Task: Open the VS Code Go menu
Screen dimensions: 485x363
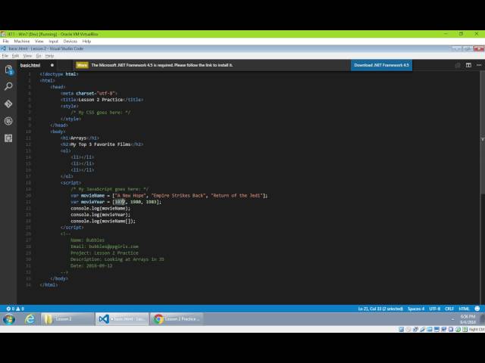Action: pyautogui.click(x=39, y=56)
